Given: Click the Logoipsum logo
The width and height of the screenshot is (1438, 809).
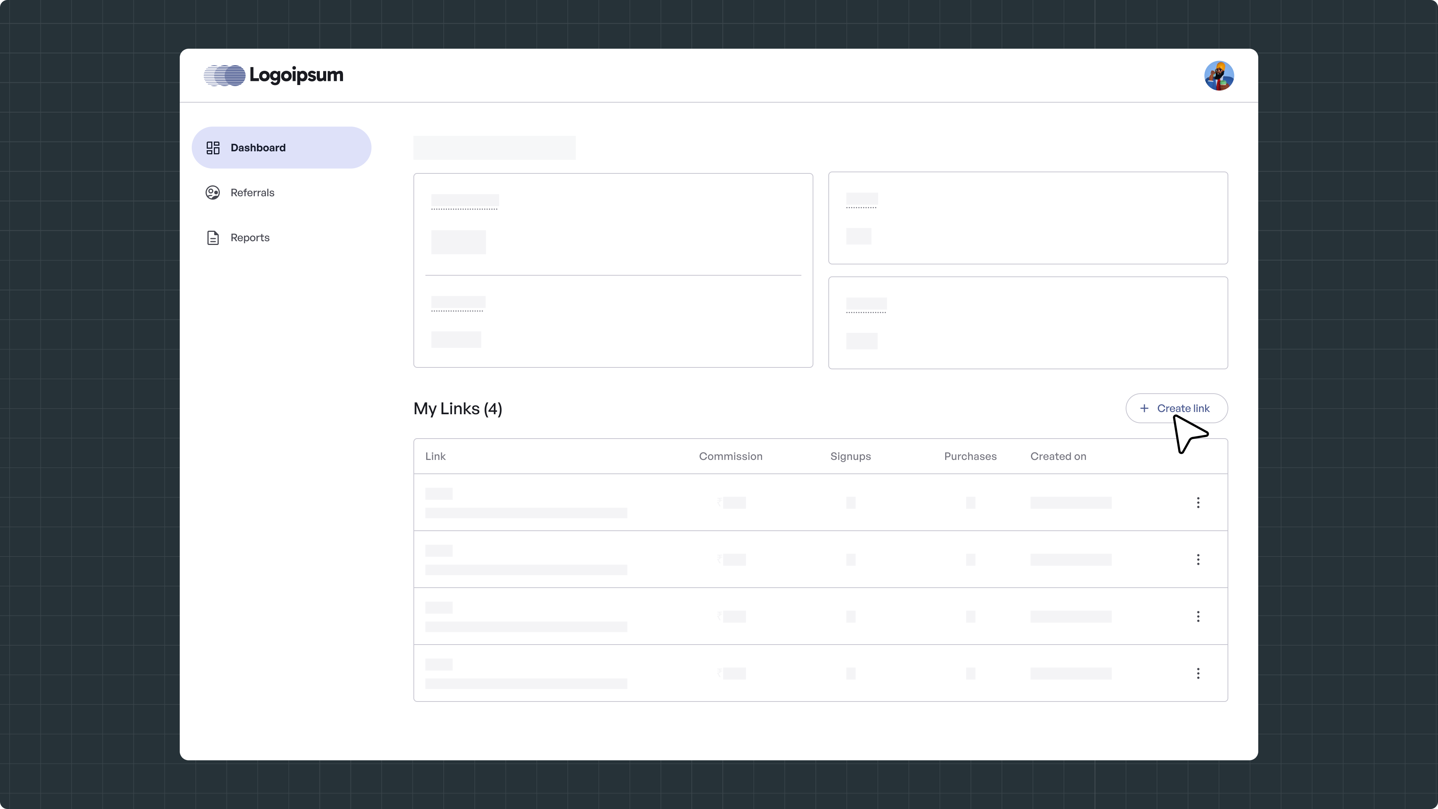Looking at the screenshot, I should point(273,75).
